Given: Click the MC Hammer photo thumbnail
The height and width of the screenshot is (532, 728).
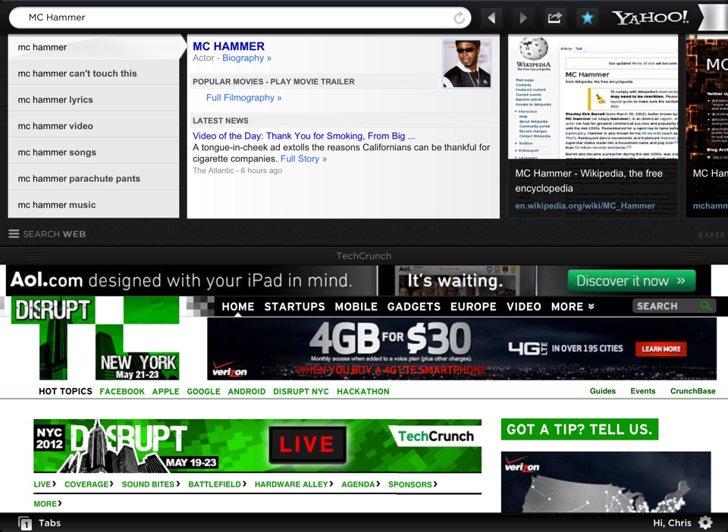Looking at the screenshot, I should (x=466, y=64).
